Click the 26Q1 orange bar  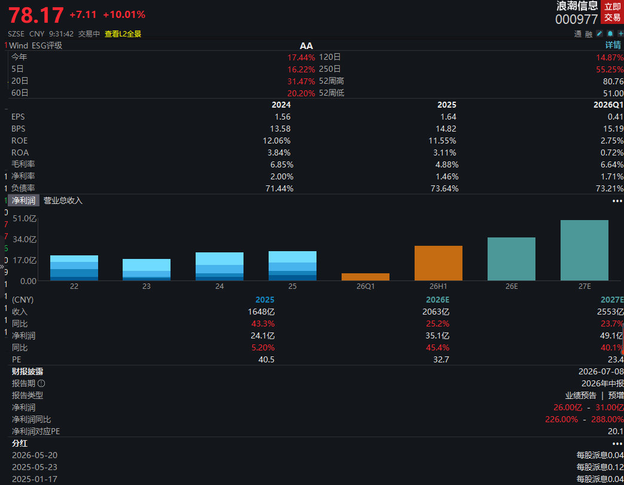(x=366, y=277)
